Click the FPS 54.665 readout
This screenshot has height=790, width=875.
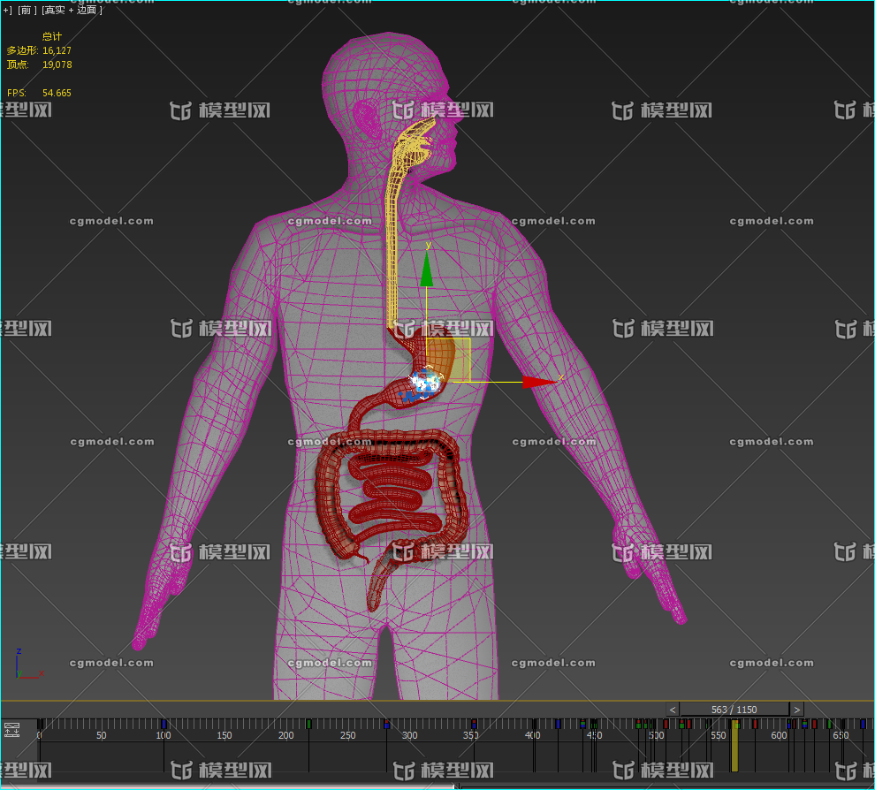pos(39,93)
